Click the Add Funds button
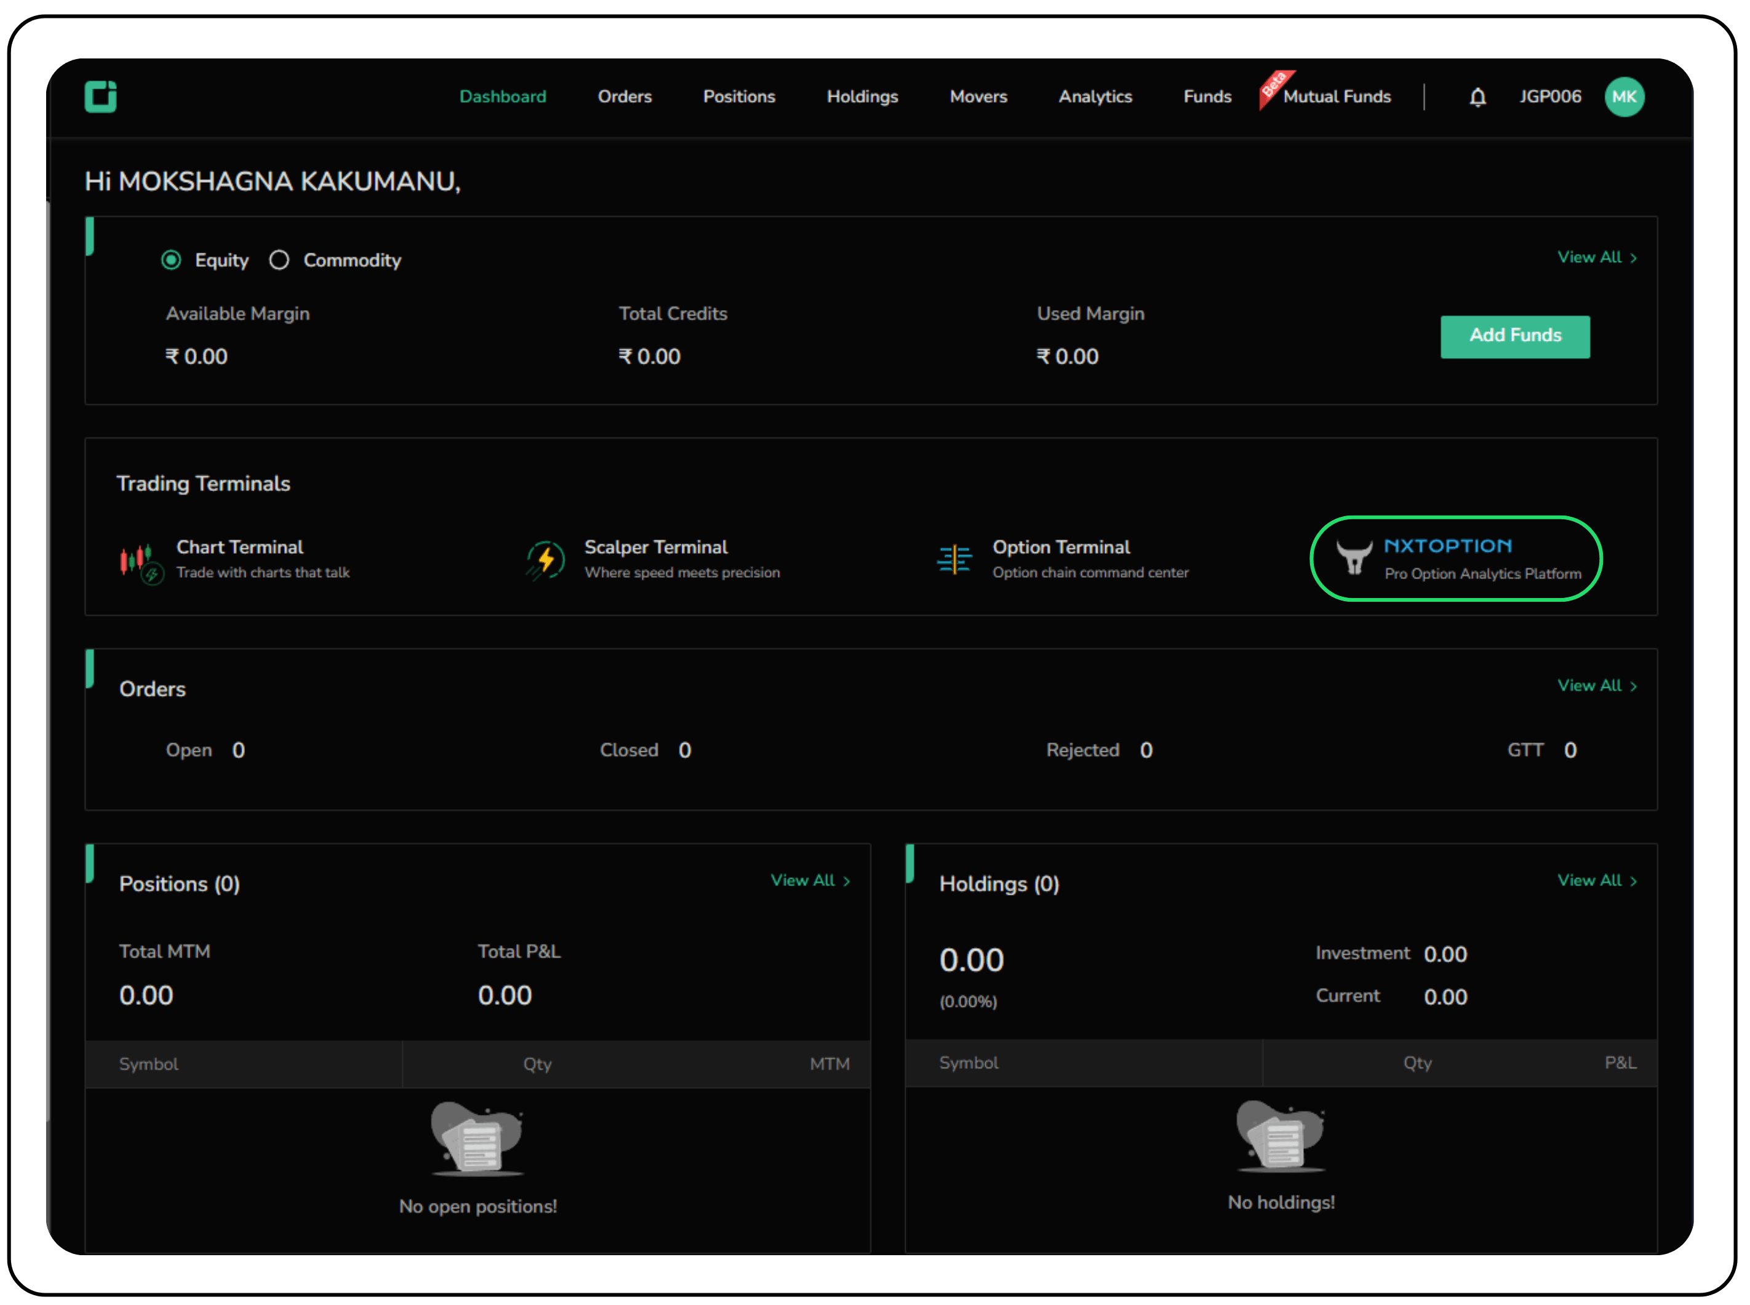Screen dimensions: 1750x1305 pyautogui.click(x=1514, y=336)
